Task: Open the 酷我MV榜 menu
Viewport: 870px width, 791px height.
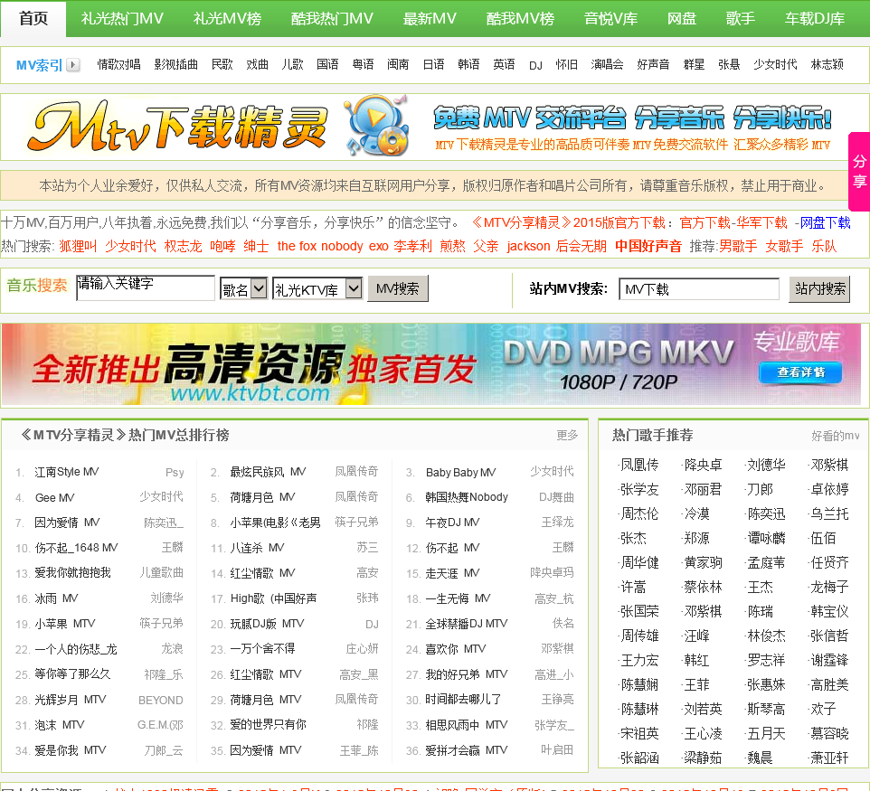Action: (x=520, y=18)
